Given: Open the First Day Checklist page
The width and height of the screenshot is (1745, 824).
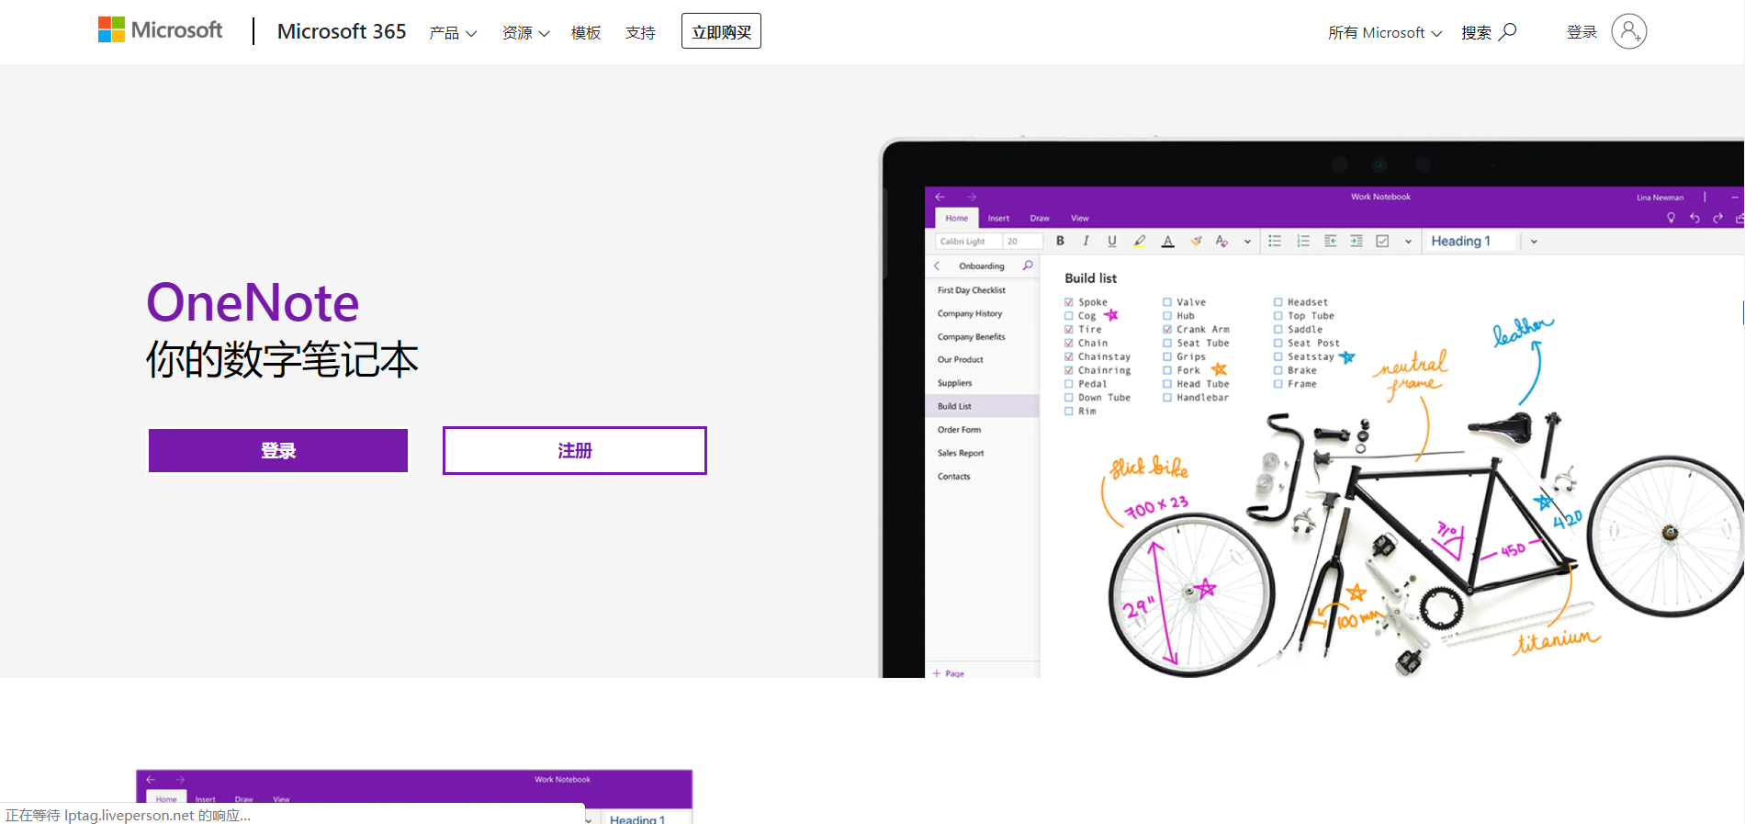Looking at the screenshot, I should [x=972, y=290].
